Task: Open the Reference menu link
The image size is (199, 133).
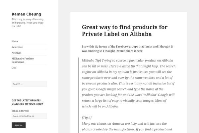Action: [17, 47]
